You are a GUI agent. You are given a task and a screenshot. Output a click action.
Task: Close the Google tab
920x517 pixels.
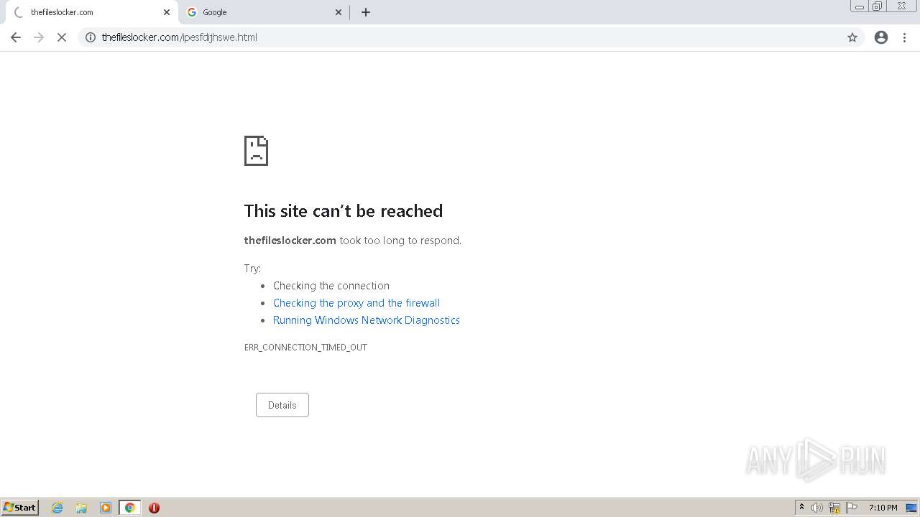click(x=339, y=12)
